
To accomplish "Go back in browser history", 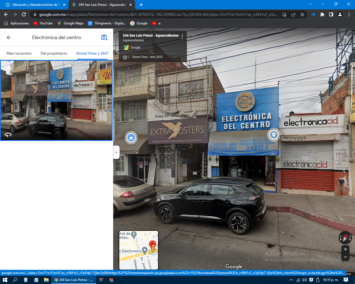I will tap(6, 14).
